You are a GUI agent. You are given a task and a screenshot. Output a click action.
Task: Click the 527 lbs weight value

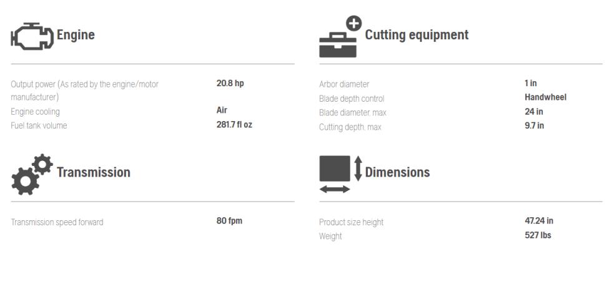(538, 235)
